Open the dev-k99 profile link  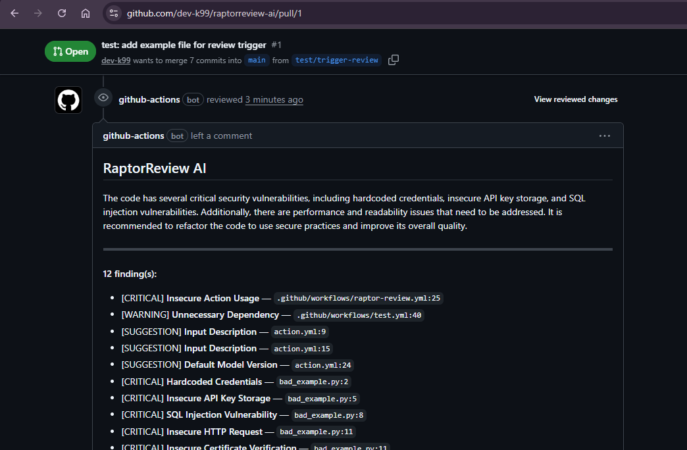pos(116,60)
